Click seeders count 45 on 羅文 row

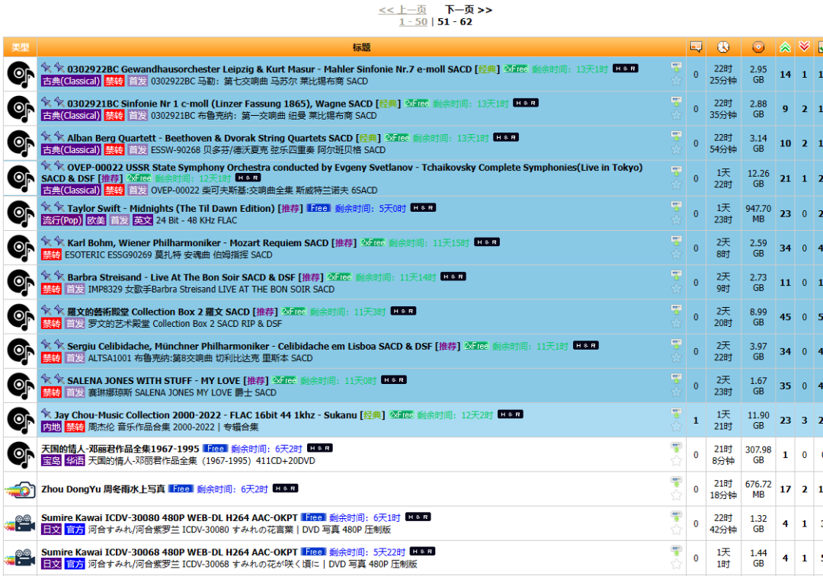[x=785, y=317]
